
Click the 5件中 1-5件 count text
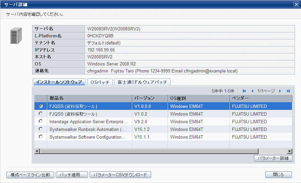pos(223,91)
